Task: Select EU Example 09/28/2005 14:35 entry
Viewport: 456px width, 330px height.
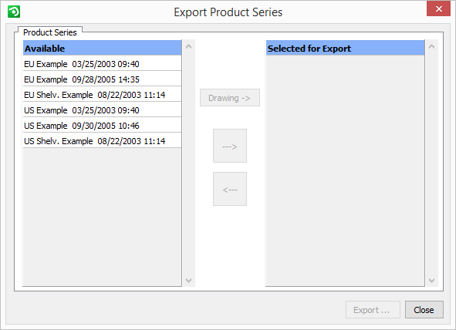Action: 102,79
